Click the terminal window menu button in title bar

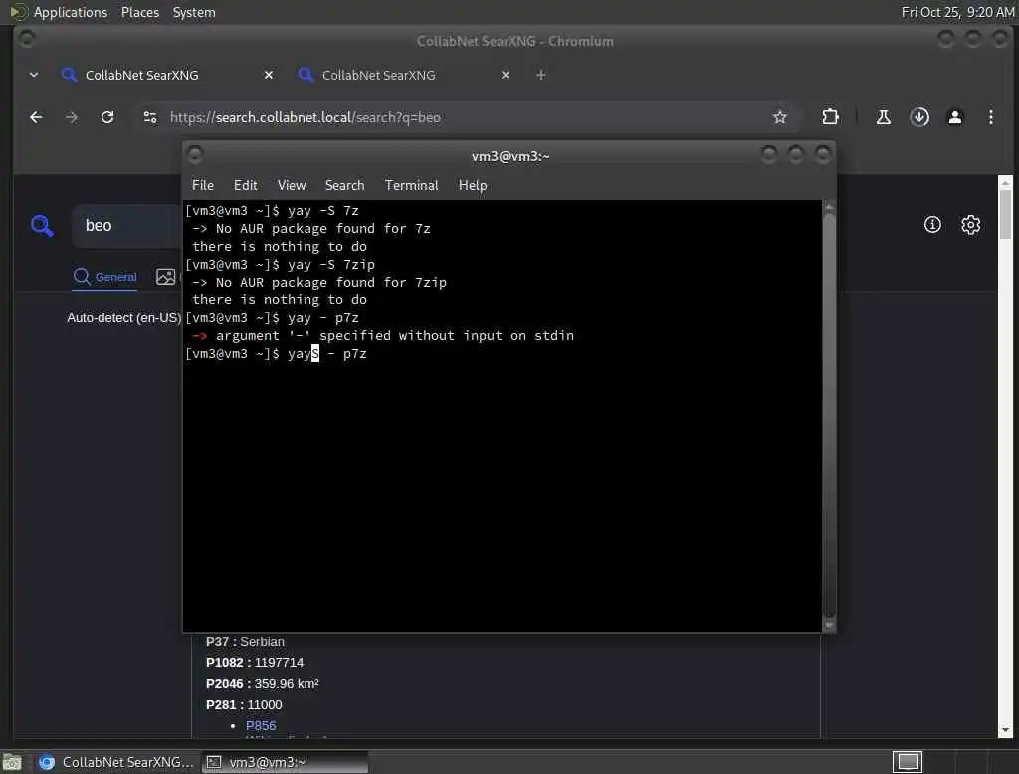click(x=194, y=155)
